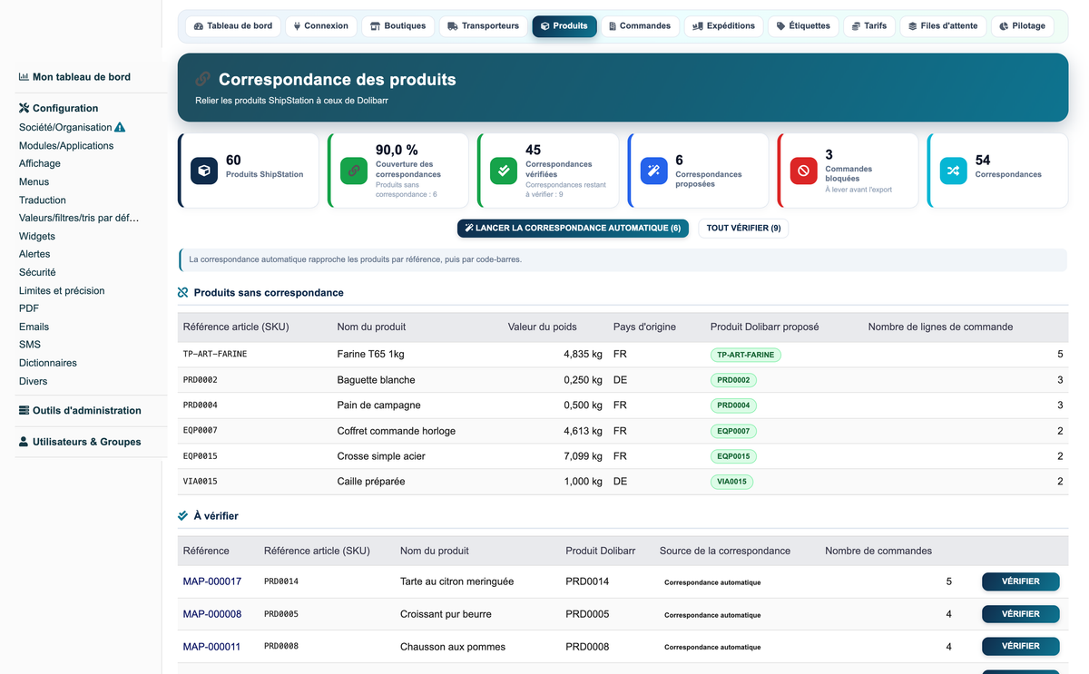This screenshot has height=674, width=1089.
Task: Open the Tableau de bord tab
Action: click(233, 26)
